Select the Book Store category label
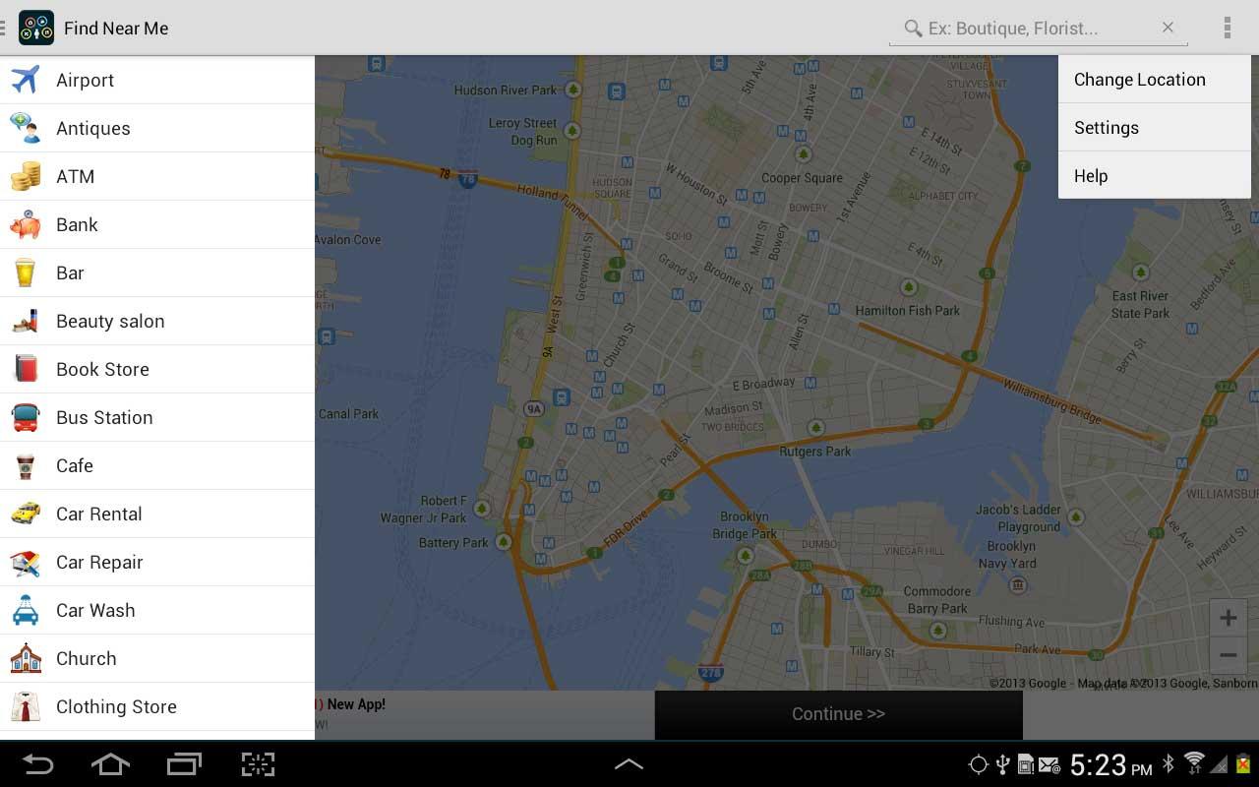The image size is (1259, 787). coord(102,369)
